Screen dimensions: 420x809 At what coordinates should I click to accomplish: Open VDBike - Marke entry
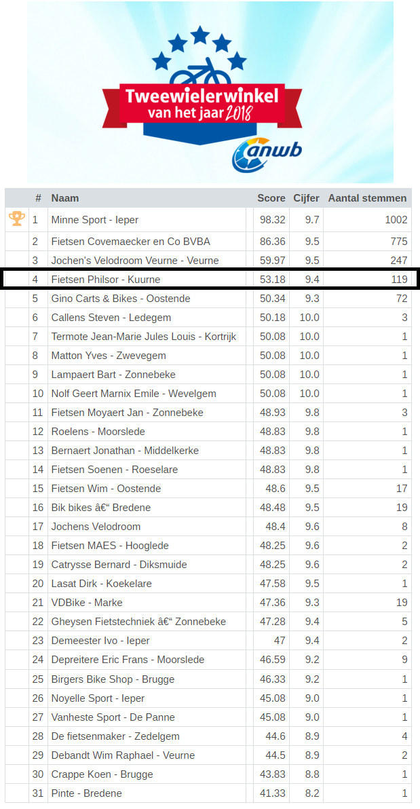click(208, 603)
